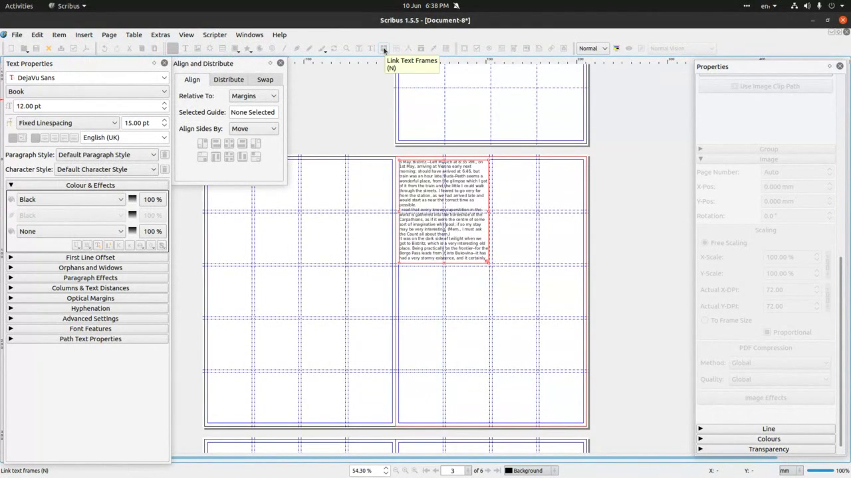Viewport: 851px width, 478px height.
Task: Switch to the Swap tab
Action: tap(265, 80)
